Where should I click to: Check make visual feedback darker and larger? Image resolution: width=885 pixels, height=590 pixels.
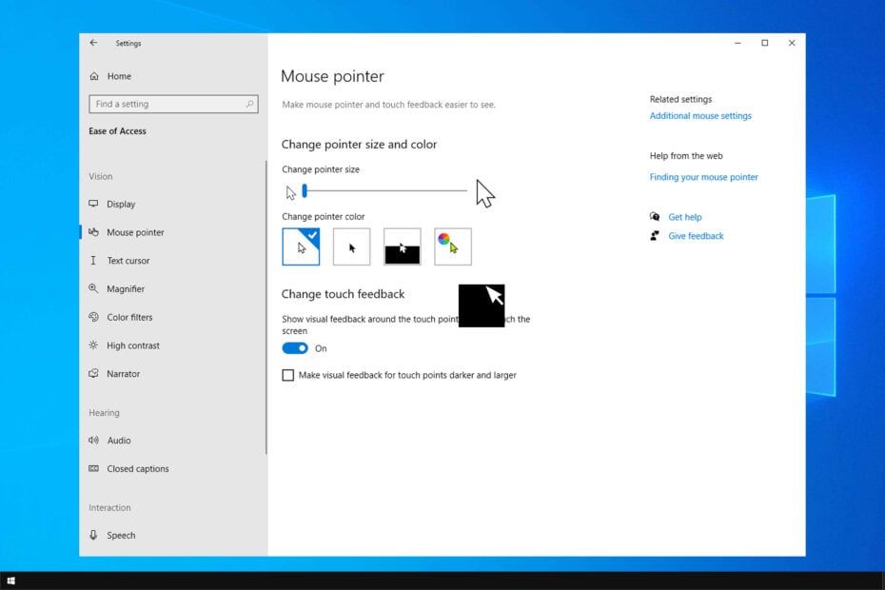288,375
